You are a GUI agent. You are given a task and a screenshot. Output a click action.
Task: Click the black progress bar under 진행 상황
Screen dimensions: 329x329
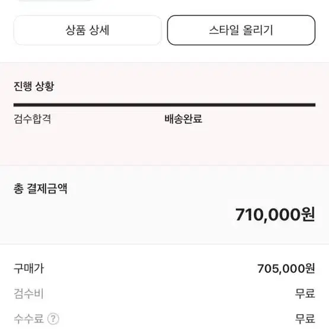[165, 105]
